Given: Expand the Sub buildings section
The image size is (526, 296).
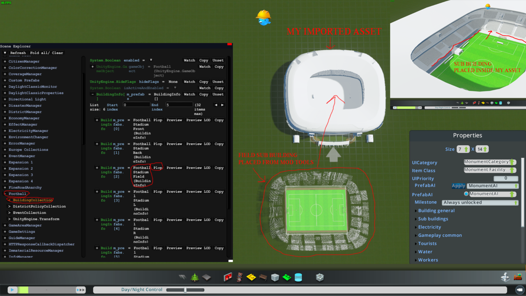Looking at the screenshot, I should pyautogui.click(x=433, y=219).
